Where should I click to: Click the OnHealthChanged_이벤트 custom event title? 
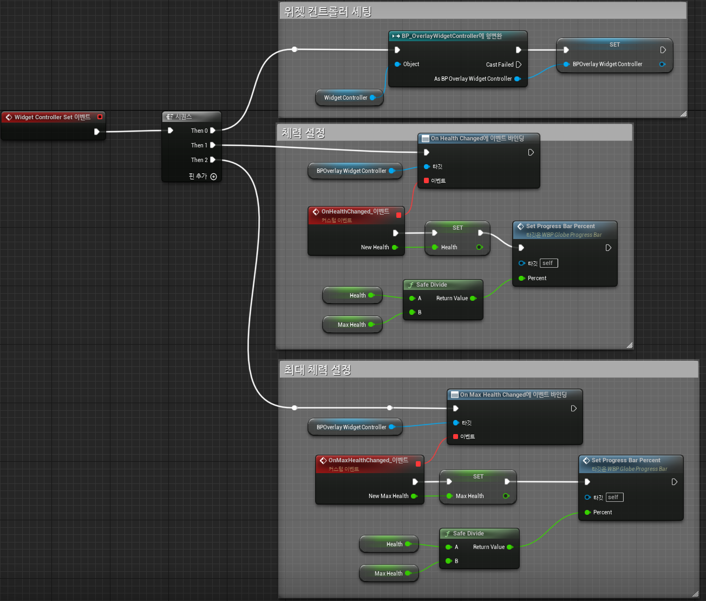tap(355, 211)
